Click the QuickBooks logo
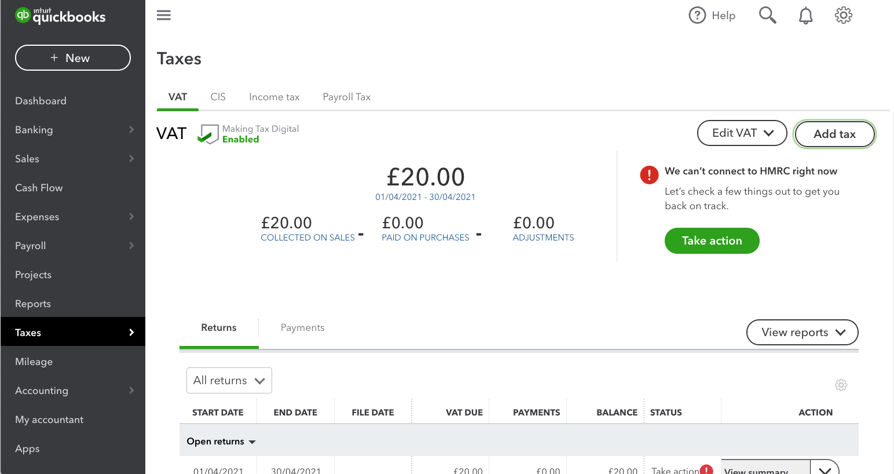The width and height of the screenshot is (894, 474). [x=60, y=16]
